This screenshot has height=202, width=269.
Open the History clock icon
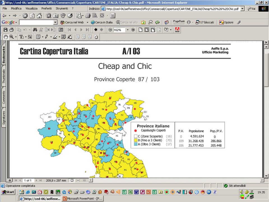coord(70,16)
